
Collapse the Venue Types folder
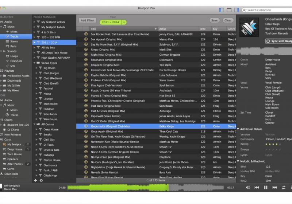point(35,63)
